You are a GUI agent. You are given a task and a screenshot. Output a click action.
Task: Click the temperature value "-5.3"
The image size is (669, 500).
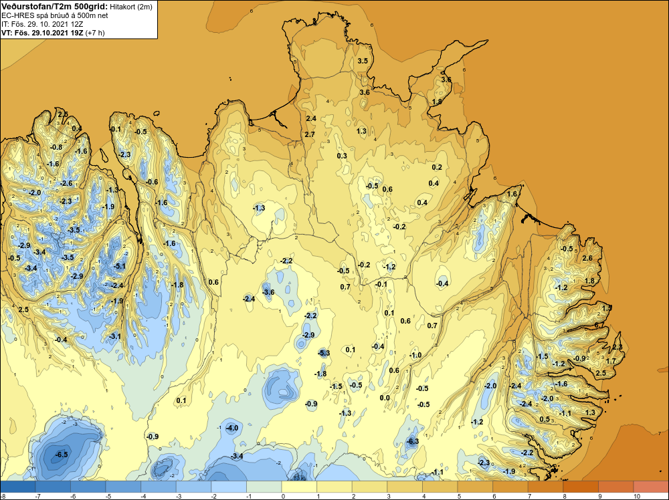tap(324, 353)
